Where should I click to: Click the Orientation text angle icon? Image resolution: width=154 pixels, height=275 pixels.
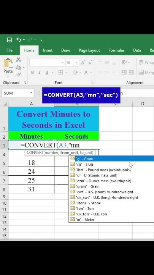coord(124,62)
